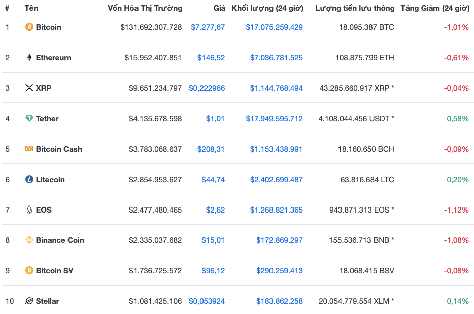The width and height of the screenshot is (474, 314).
Task: Click Ethereum price $146,52
Action: (x=211, y=58)
